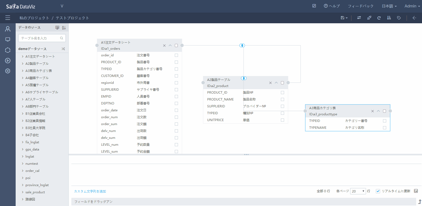Select the B2従業員情報 table in tree
The height and width of the screenshot is (206, 422).
pyautogui.click(x=35, y=121)
